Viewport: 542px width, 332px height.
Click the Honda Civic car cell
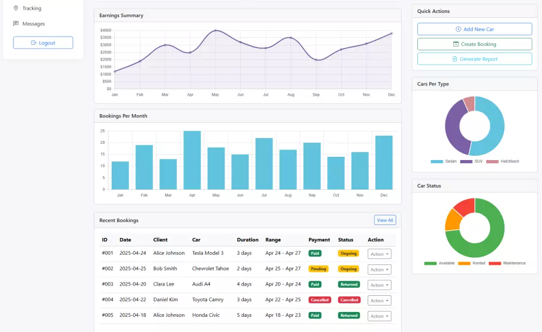click(205, 315)
